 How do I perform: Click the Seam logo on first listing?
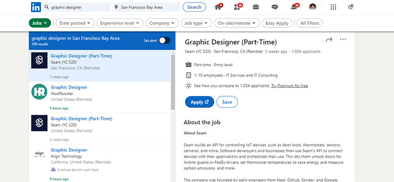(39, 60)
